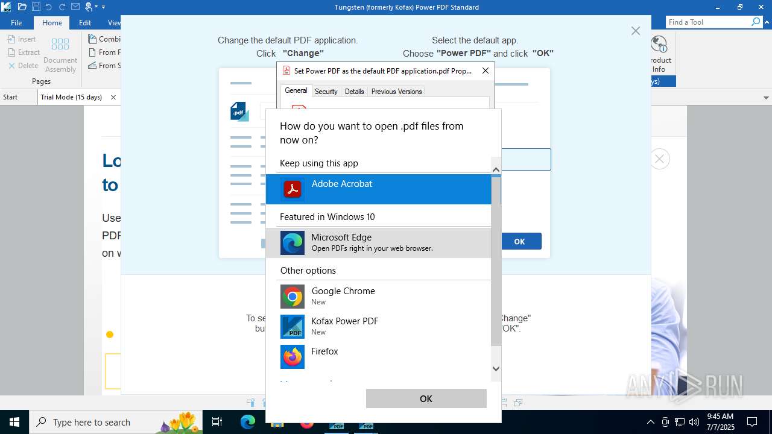772x434 pixels.
Task: Close the welcome banner with circled X
Action: 660,159
